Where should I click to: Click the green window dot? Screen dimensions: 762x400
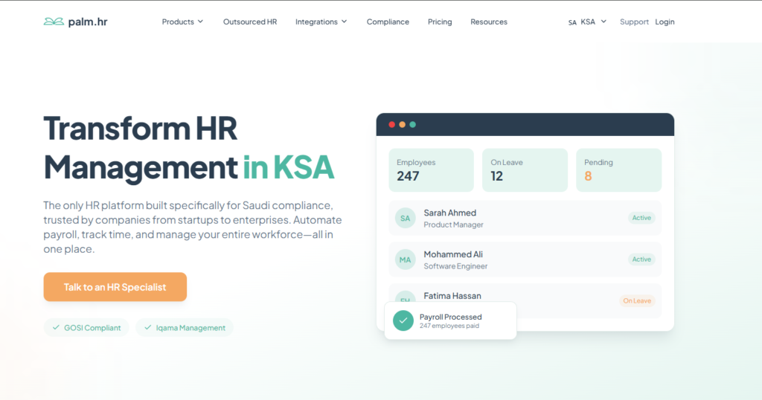(412, 125)
